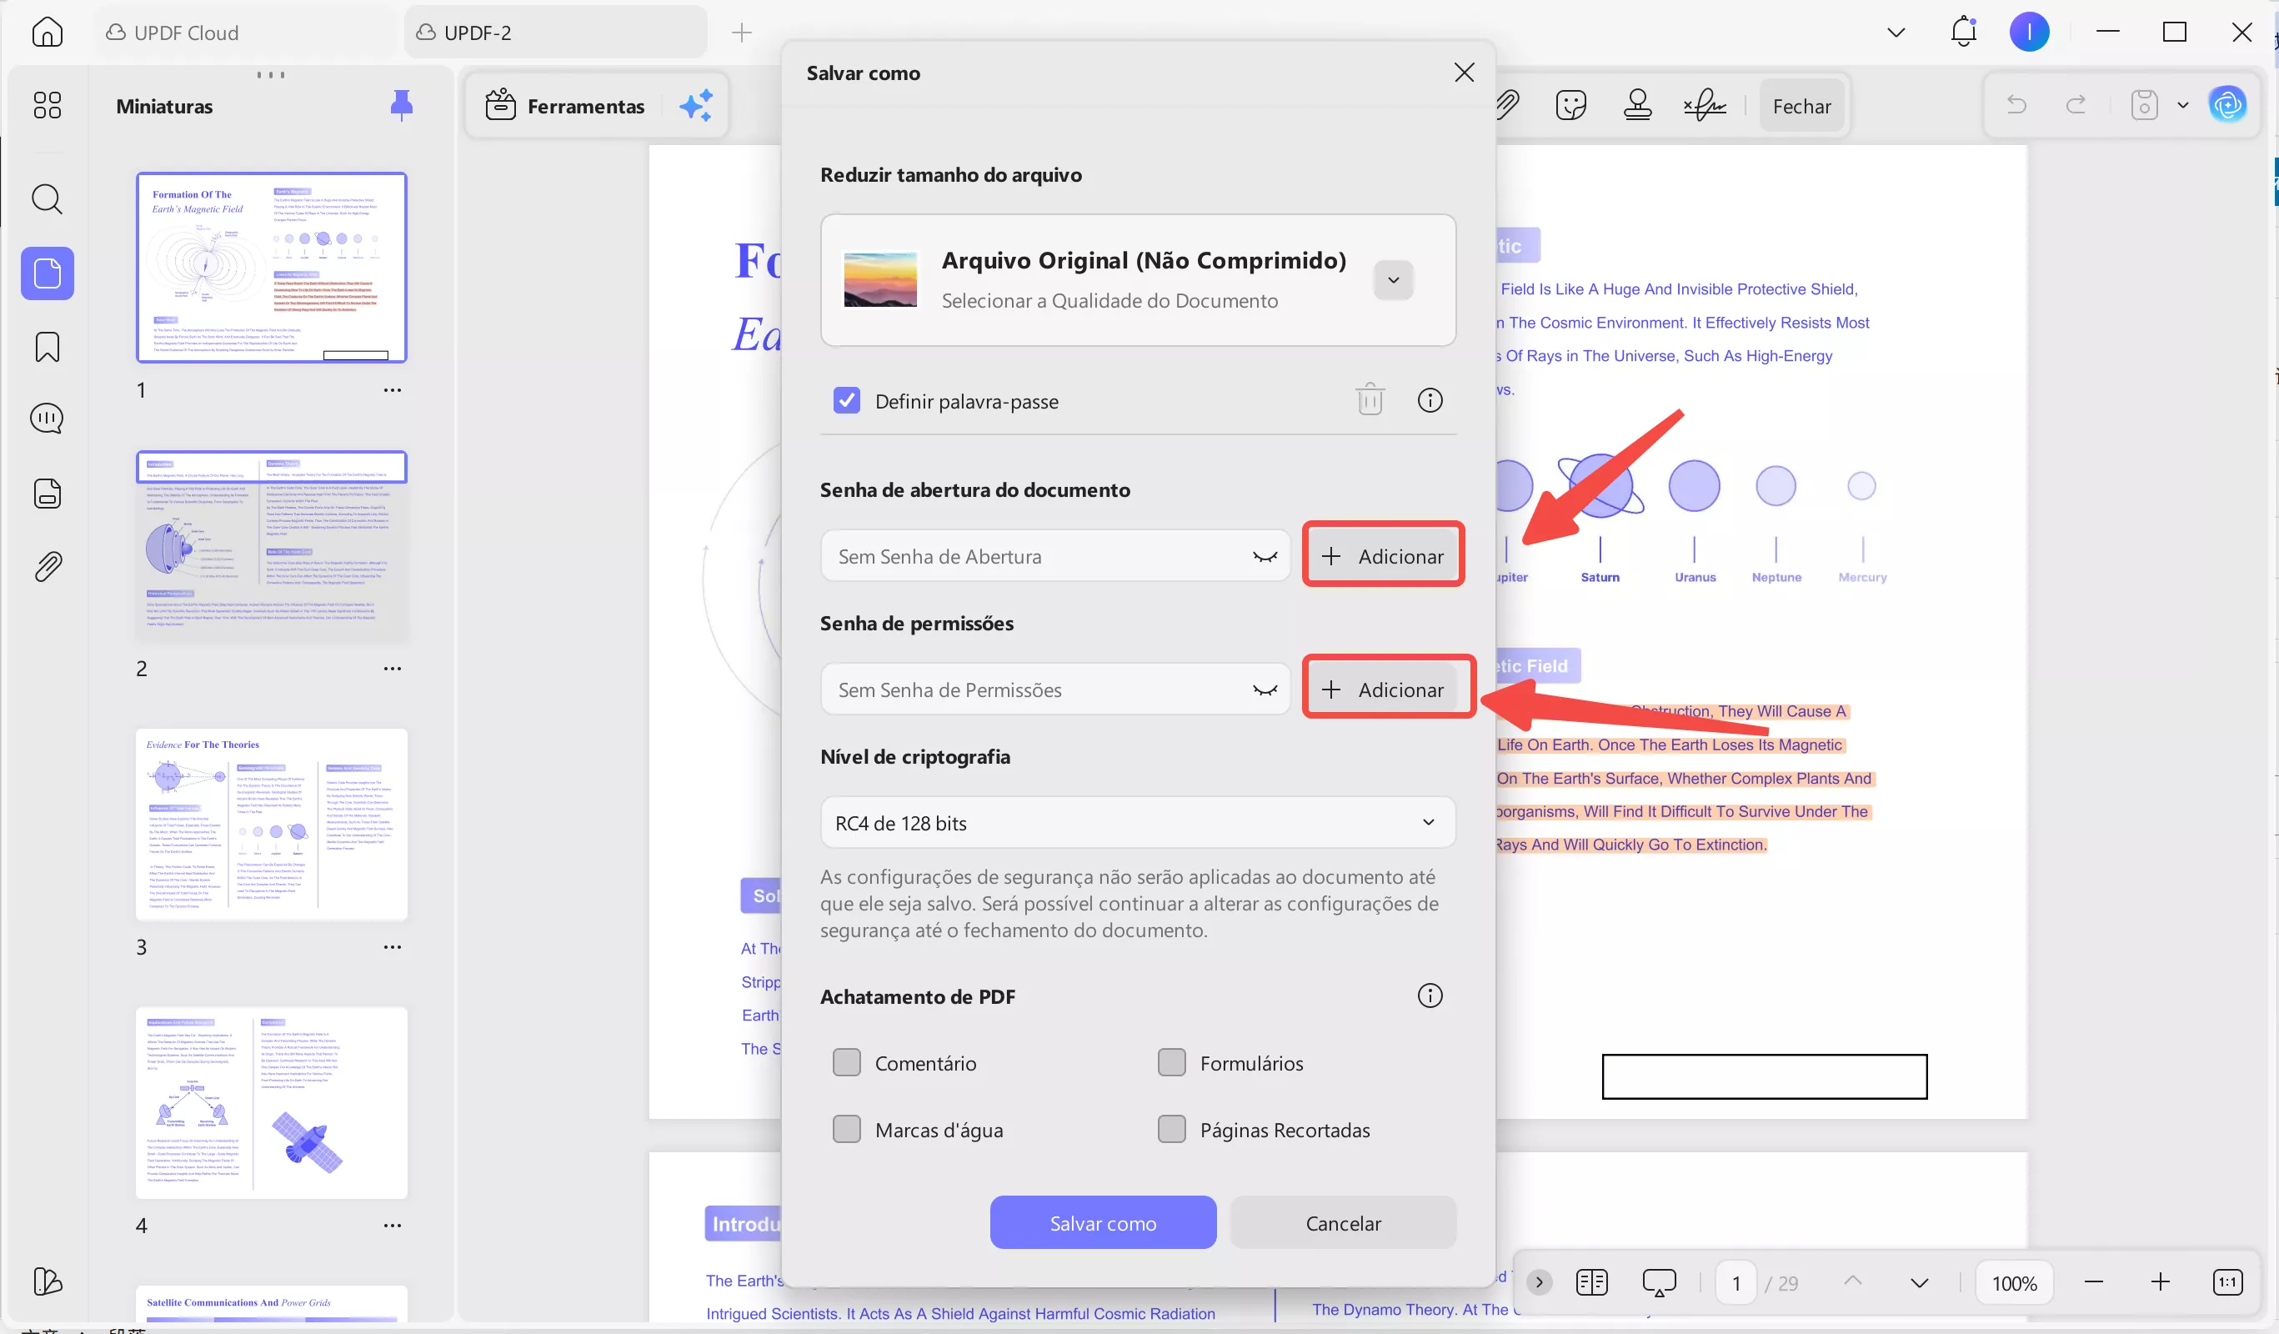Screen dimensions: 2279x1334
Task: Open the comments panel icon
Action: coord(47,419)
